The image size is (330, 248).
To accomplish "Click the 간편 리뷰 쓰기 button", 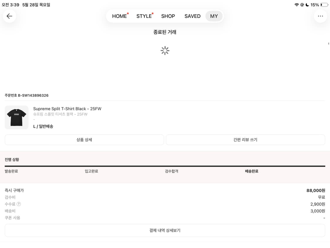I will point(246,140).
